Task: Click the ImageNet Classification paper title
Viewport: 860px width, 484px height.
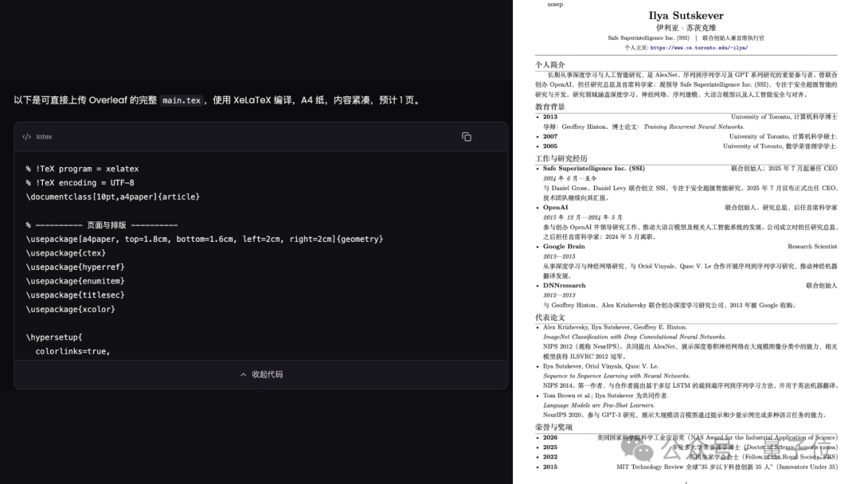Action: tap(635, 337)
